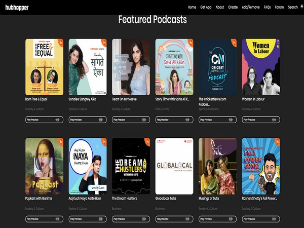Screen dimensions: 304x228
Task: Click the Popkast with Garima title
Action: pyautogui.click(x=39, y=198)
